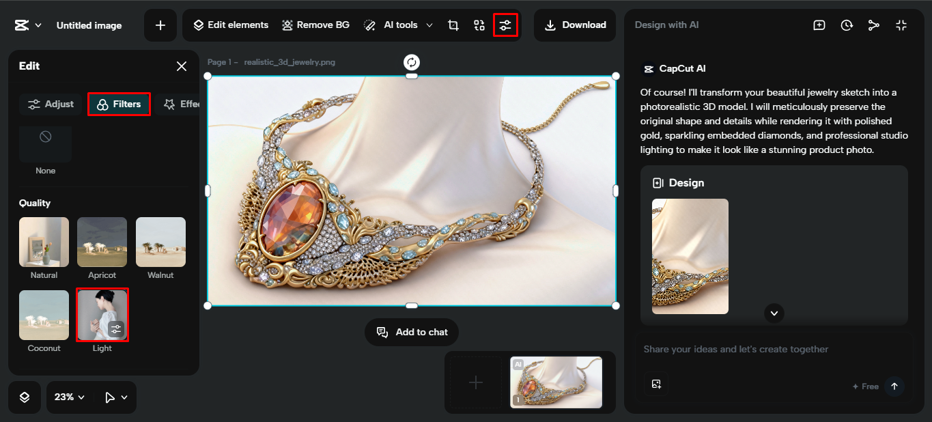Click the share nodes icon in AI panel

874,25
